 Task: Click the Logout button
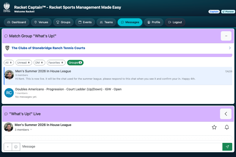(175, 22)
